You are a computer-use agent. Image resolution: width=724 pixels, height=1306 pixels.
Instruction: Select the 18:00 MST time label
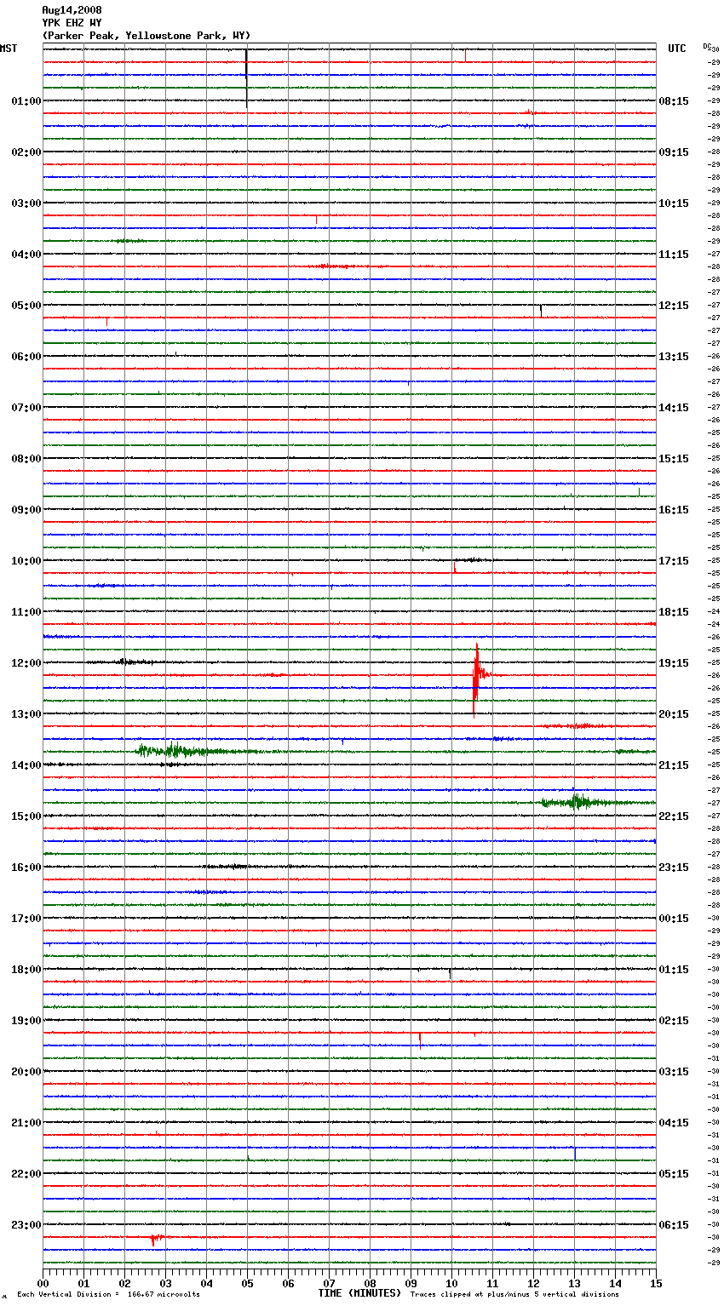pyautogui.click(x=26, y=970)
